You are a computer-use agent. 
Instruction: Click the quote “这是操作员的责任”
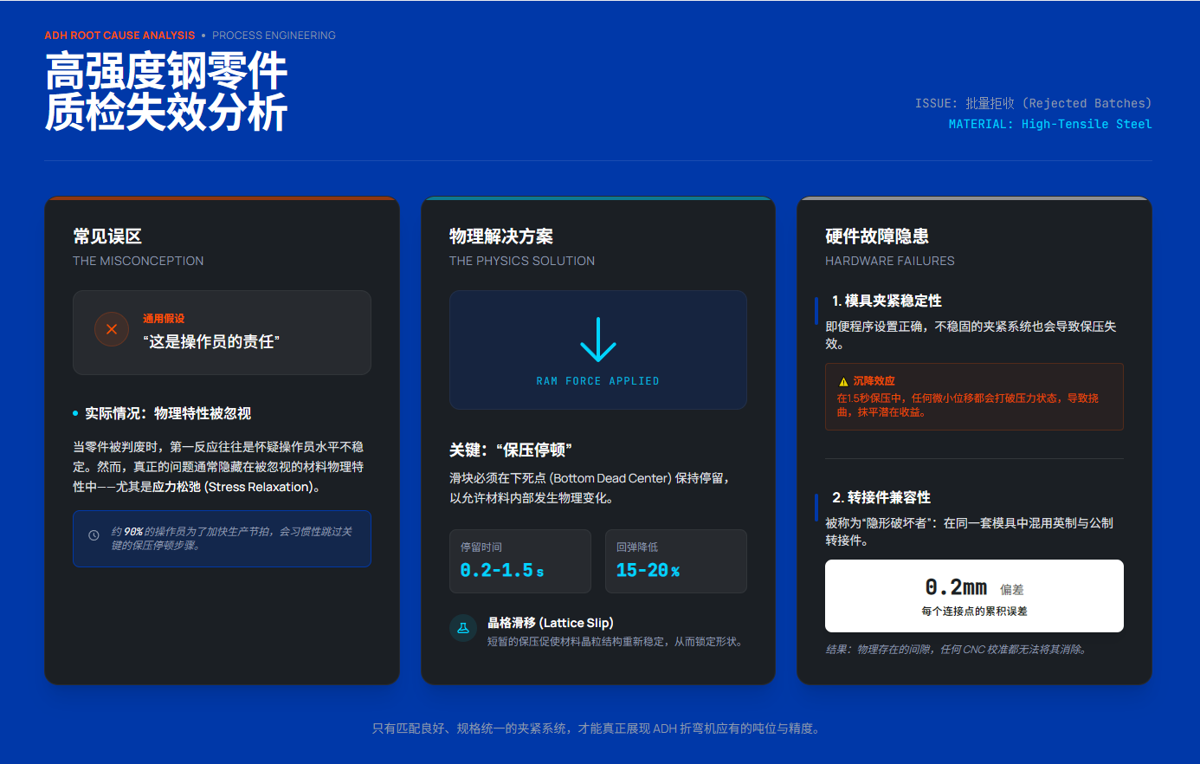click(x=211, y=341)
